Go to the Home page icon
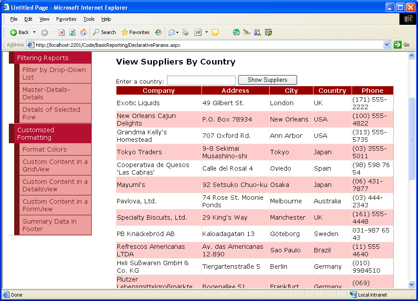The width and height of the screenshot is (418, 301). pos(83,32)
